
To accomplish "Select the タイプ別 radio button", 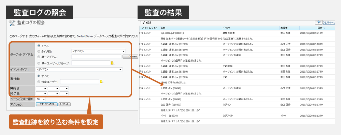I will (x=39, y=51).
